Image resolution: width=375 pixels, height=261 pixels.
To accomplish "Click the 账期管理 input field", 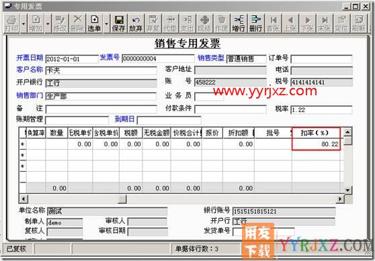I will pos(77,120).
